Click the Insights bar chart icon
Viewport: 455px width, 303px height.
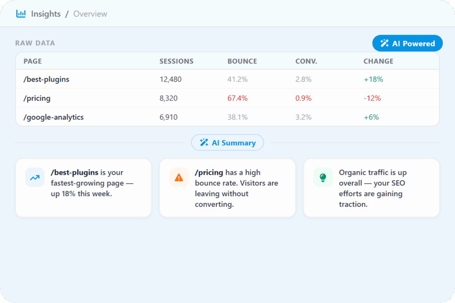[x=21, y=14]
